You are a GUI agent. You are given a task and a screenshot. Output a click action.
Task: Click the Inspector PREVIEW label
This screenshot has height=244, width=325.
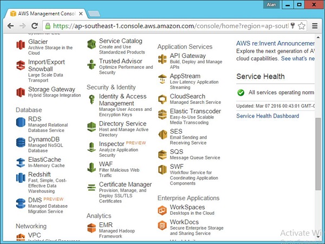pos(136,143)
